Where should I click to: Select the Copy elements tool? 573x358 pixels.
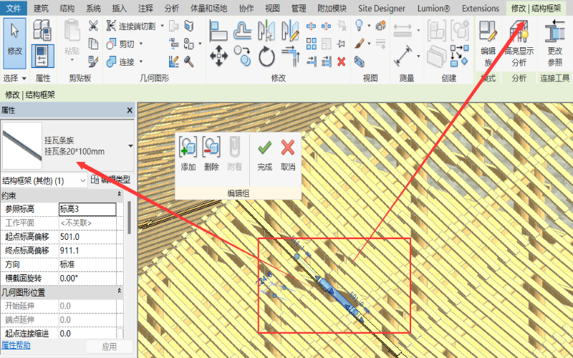click(x=243, y=56)
